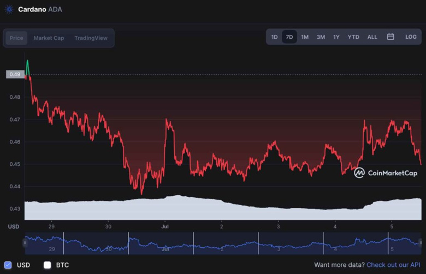Click the Cardano logo icon
This screenshot has width=426, height=274.
click(x=9, y=9)
